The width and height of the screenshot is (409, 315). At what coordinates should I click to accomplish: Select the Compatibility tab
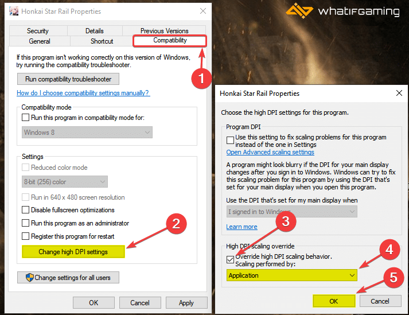tap(170, 41)
